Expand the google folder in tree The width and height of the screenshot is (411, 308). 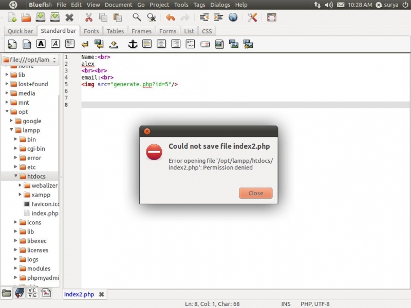point(12,121)
